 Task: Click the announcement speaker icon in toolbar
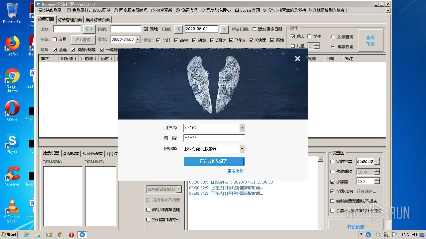[x=265, y=10]
